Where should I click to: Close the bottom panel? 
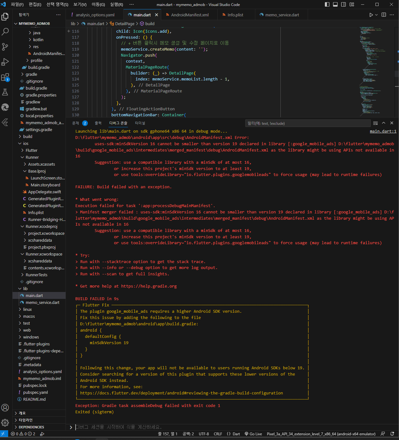coord(392,123)
